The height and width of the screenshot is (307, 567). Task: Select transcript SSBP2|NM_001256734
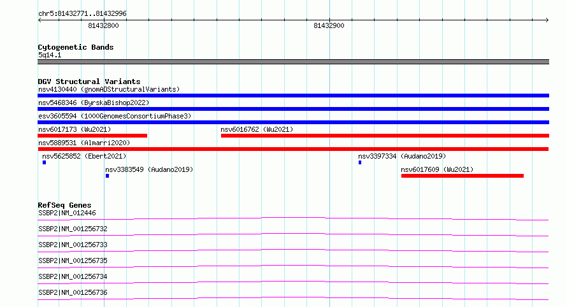[73, 276]
